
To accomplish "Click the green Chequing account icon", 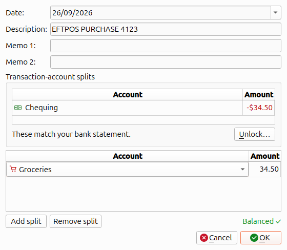I will [x=18, y=108].
